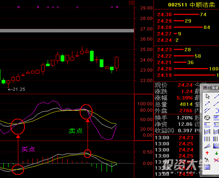
Task: Select the regression channel tool
Action: click(207, 132)
